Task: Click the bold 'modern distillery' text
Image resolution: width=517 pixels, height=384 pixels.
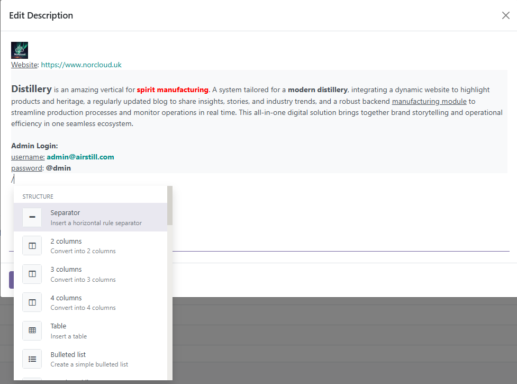Action: pos(318,90)
